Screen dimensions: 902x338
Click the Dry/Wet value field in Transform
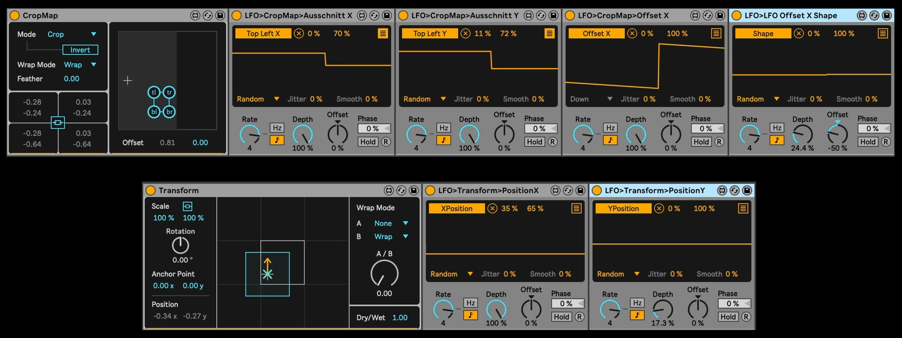pyautogui.click(x=400, y=318)
